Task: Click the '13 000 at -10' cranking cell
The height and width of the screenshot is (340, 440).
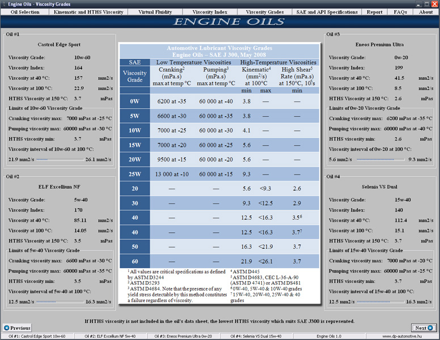Action: tap(172, 174)
